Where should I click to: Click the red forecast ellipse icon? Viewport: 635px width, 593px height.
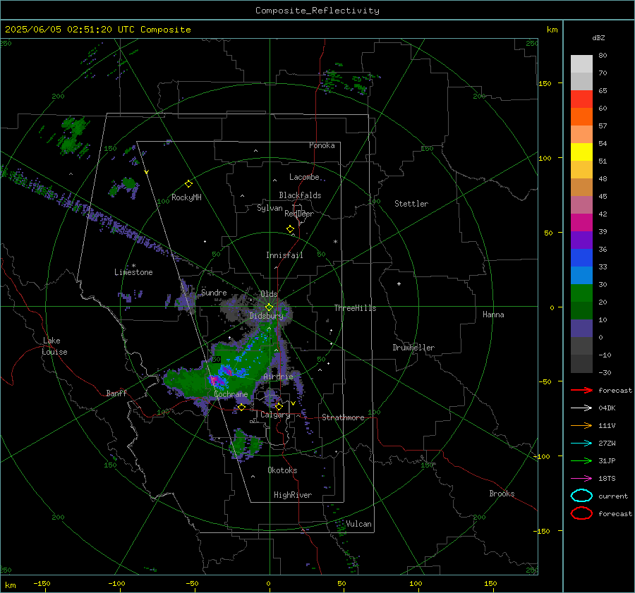coord(581,513)
